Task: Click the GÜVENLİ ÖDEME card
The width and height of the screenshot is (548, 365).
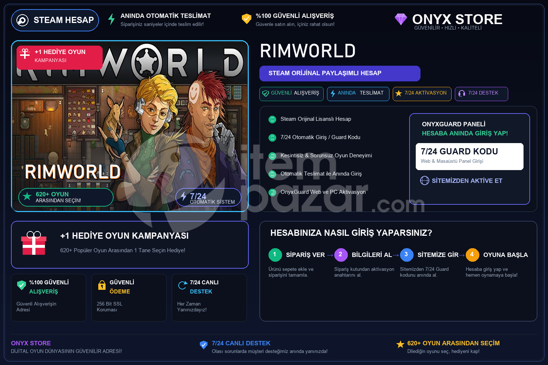Action: [x=129, y=297]
